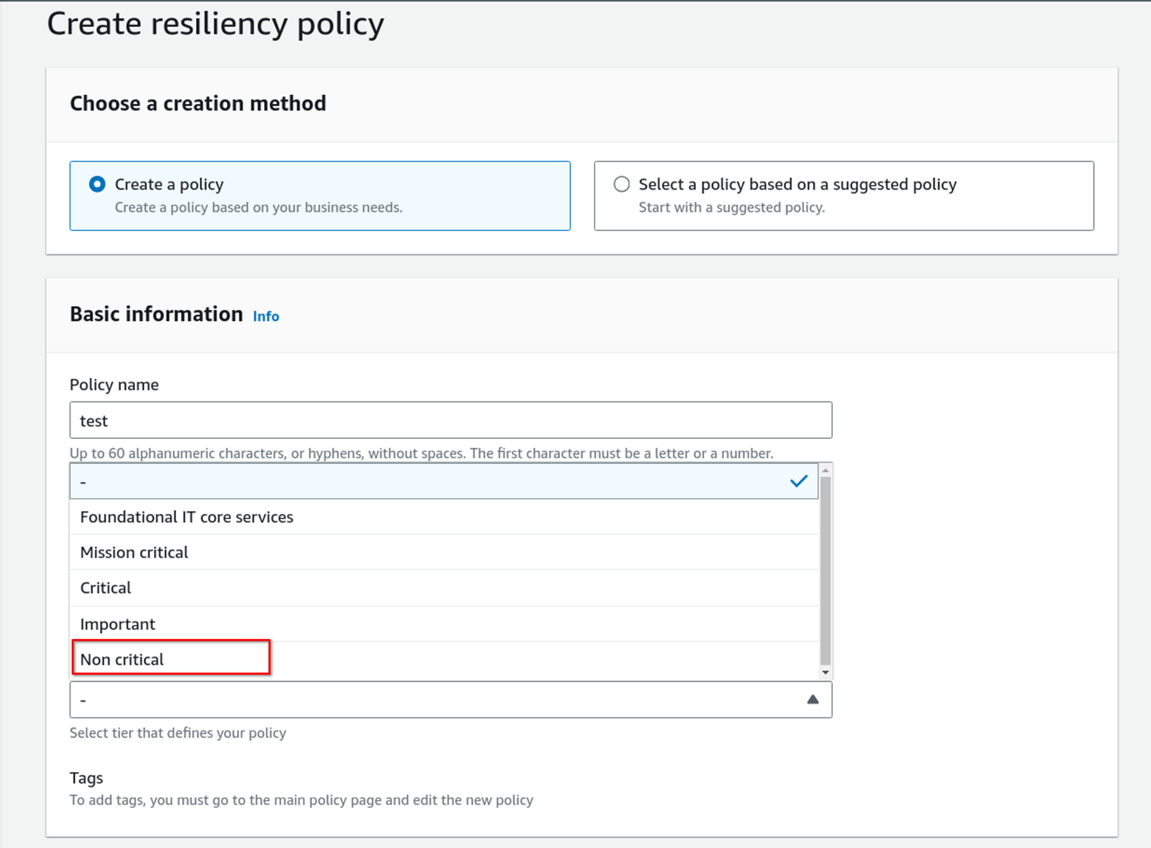
Task: Click the scroll-up arrow of the tier list
Action: (826, 470)
